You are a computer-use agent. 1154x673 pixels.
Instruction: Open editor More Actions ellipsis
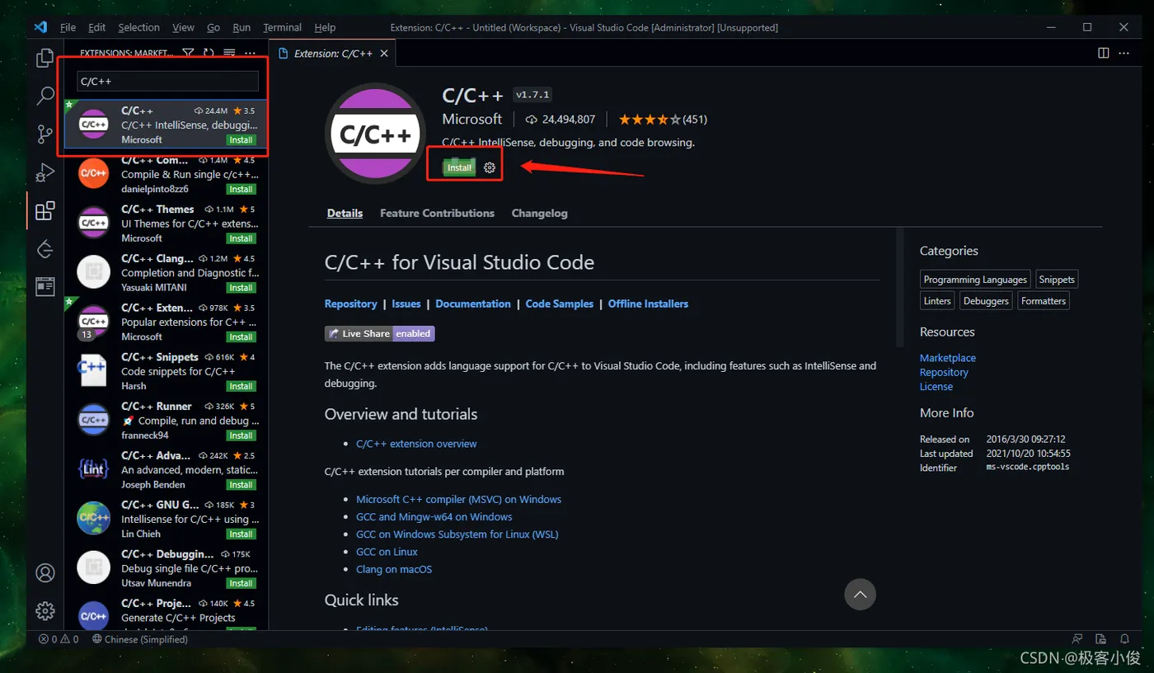point(1124,53)
